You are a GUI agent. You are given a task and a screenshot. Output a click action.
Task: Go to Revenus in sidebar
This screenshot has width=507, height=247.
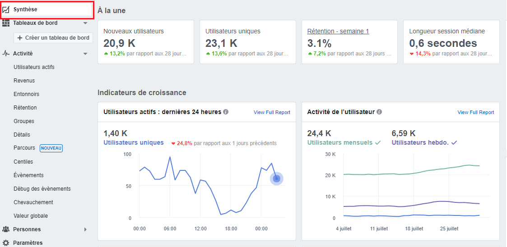coord(24,81)
